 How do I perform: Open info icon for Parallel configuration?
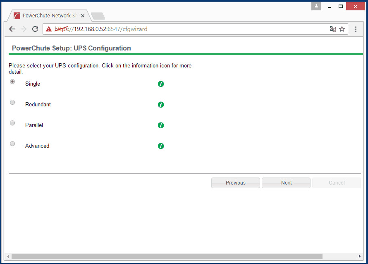coord(161,125)
